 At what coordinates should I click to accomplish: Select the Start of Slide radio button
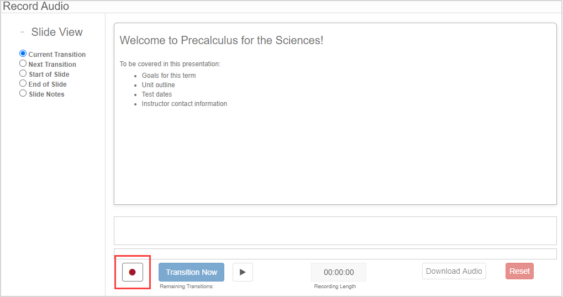coord(23,74)
